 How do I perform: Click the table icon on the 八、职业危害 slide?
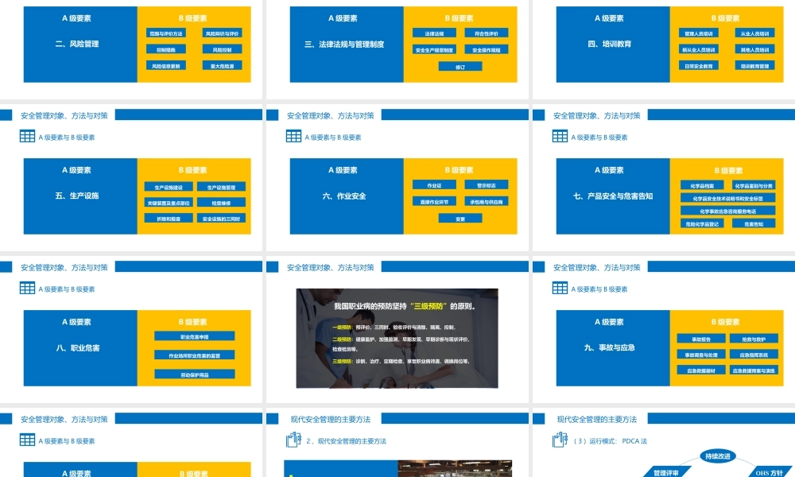pos(27,289)
